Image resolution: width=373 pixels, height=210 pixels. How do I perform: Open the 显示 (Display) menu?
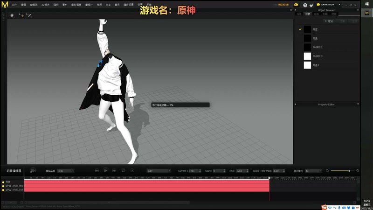pos(117,5)
